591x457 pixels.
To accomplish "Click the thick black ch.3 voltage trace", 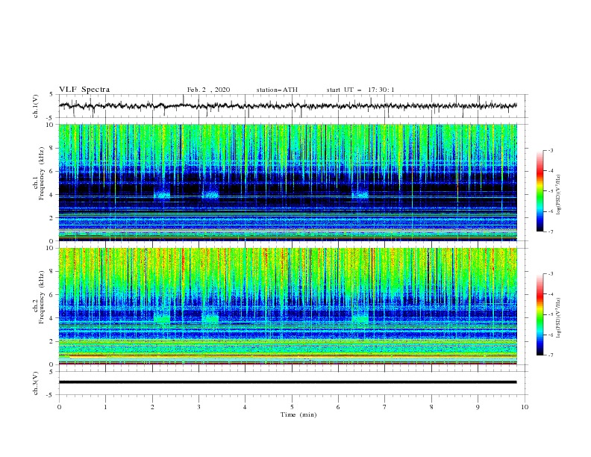I will 288,382.
